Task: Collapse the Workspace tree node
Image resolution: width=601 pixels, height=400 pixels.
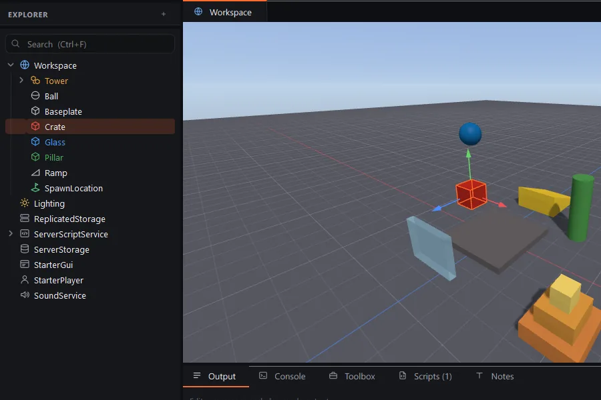Action: tap(11, 65)
